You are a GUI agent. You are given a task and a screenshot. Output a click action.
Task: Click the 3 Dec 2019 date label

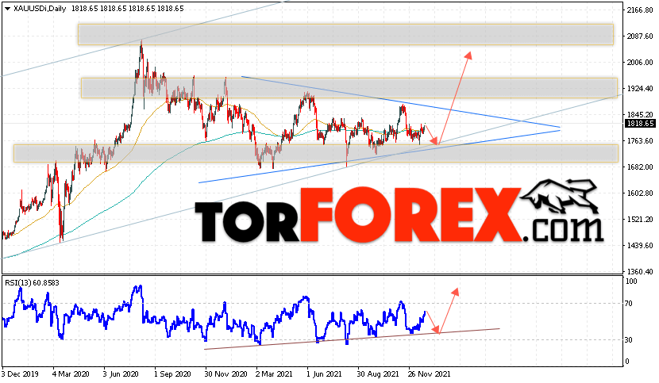[x=20, y=373]
